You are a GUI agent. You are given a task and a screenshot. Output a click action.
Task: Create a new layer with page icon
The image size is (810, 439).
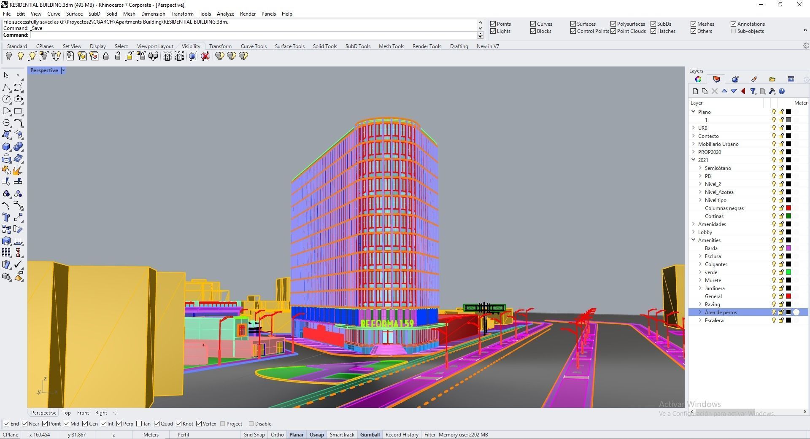(x=695, y=91)
